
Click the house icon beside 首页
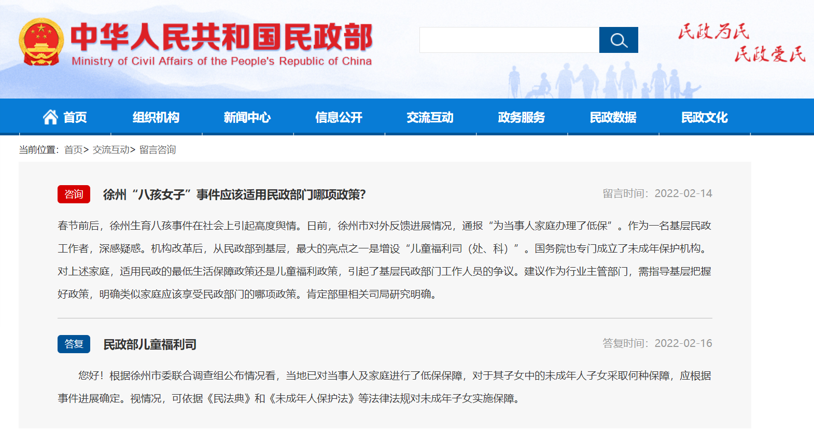coord(50,117)
